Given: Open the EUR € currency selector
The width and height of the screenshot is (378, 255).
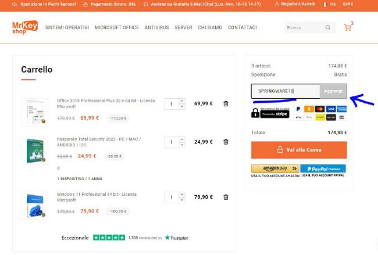Looking at the screenshot, I should tap(348, 4).
